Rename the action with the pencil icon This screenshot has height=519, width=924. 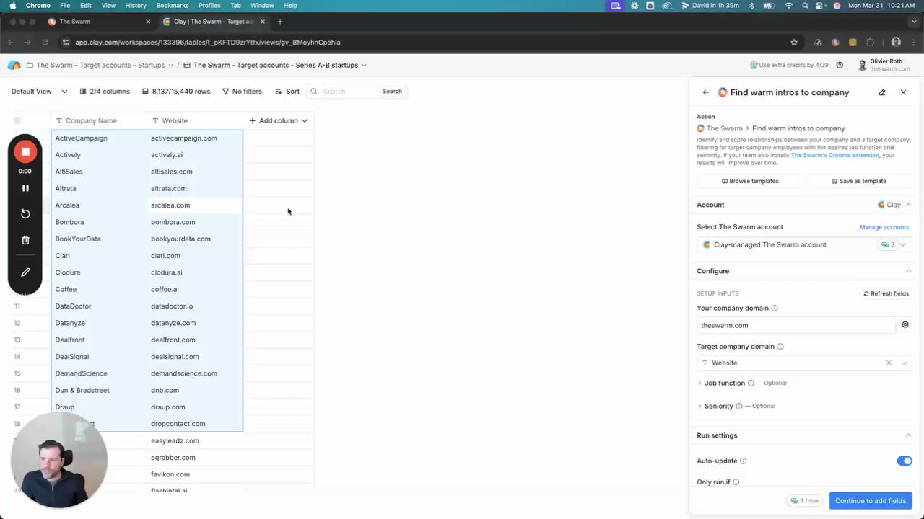(x=882, y=92)
